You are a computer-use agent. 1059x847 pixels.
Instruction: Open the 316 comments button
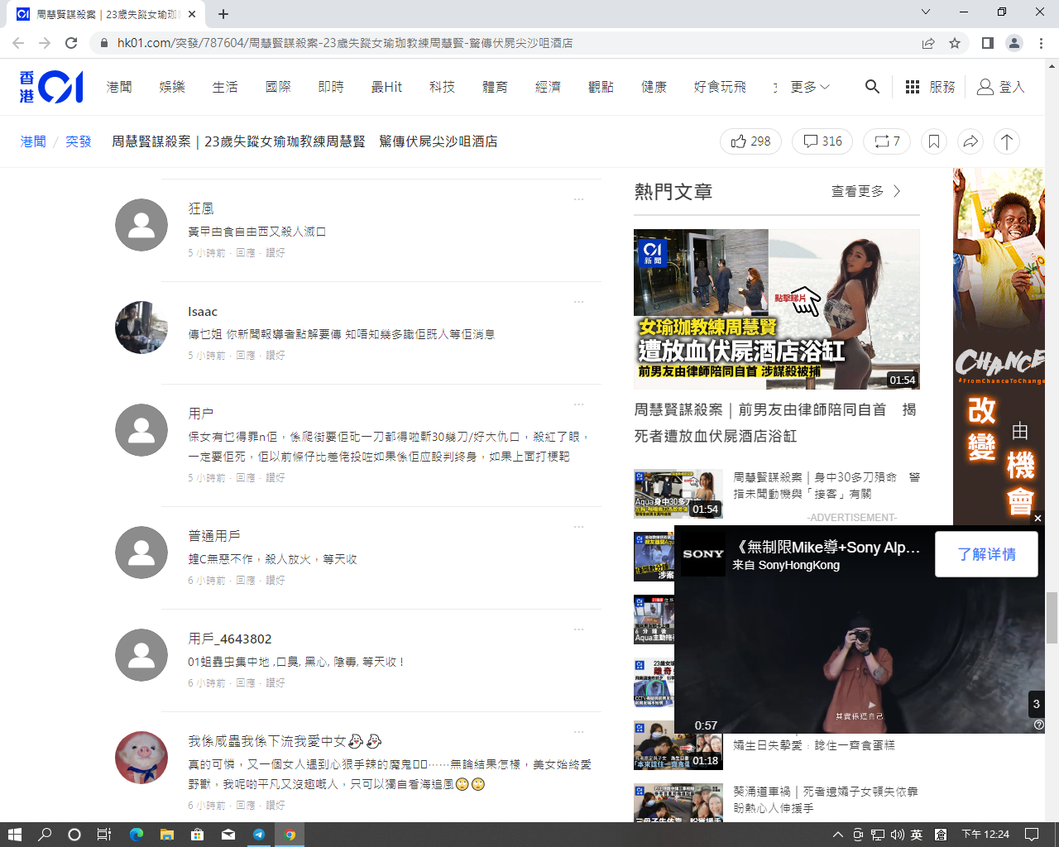[822, 141]
